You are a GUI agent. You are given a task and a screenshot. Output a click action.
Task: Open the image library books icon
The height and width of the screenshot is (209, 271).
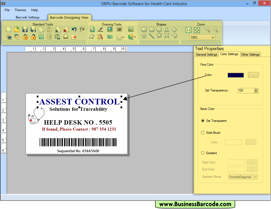pos(100,37)
